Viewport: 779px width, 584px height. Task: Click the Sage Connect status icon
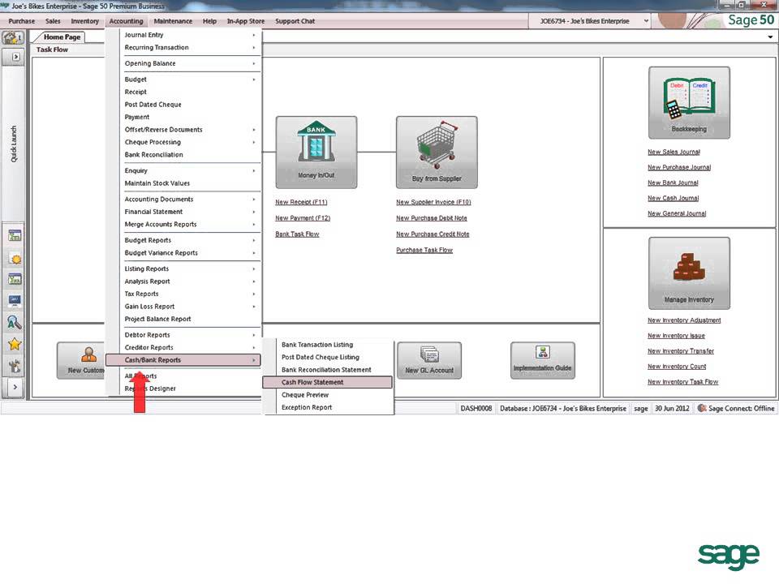701,408
